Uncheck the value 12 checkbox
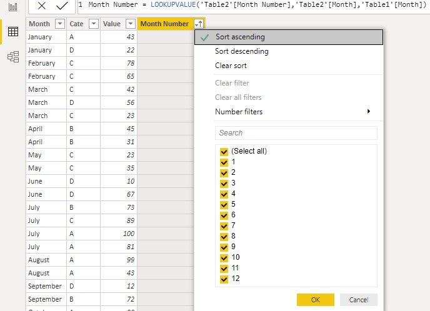The image size is (430, 311). [x=224, y=279]
